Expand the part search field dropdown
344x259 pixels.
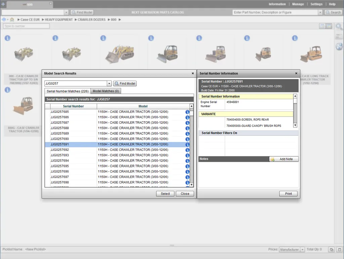coord(320,12)
